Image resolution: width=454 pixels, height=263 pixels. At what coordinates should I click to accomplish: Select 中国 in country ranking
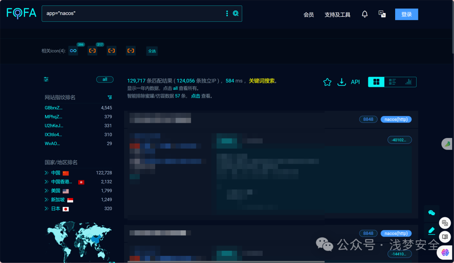(x=55, y=173)
